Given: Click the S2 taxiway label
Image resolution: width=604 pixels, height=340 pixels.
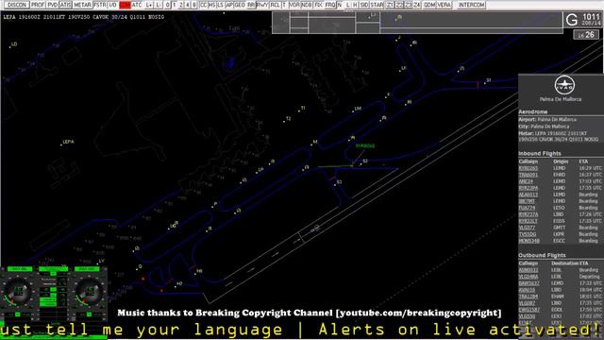Looking at the screenshot, I should tap(365, 161).
